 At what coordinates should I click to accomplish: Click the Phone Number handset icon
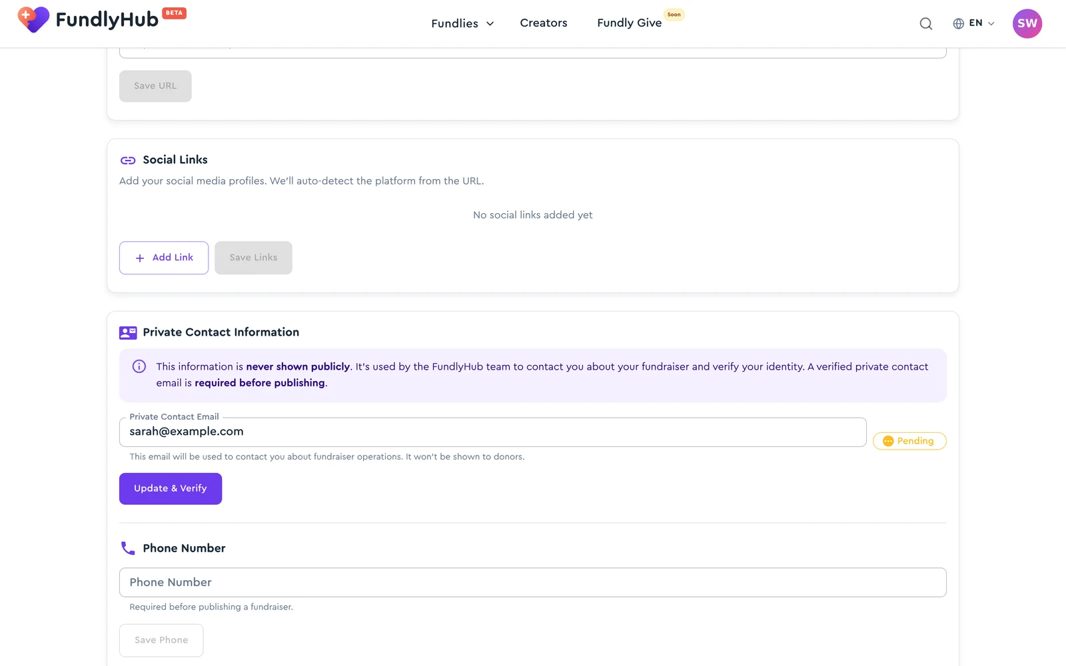128,548
